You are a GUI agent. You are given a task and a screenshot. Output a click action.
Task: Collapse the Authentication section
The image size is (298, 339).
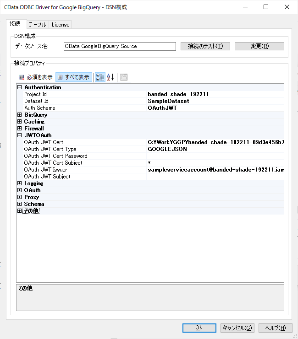pos(20,87)
